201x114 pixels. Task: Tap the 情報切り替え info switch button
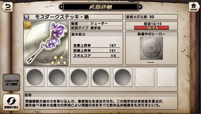coord(11,102)
